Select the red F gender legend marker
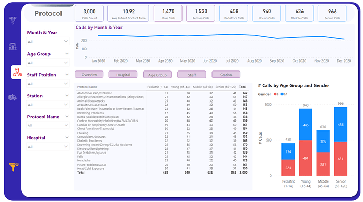Image resolution: width=363 pixels, height=202 pixels. click(x=275, y=94)
